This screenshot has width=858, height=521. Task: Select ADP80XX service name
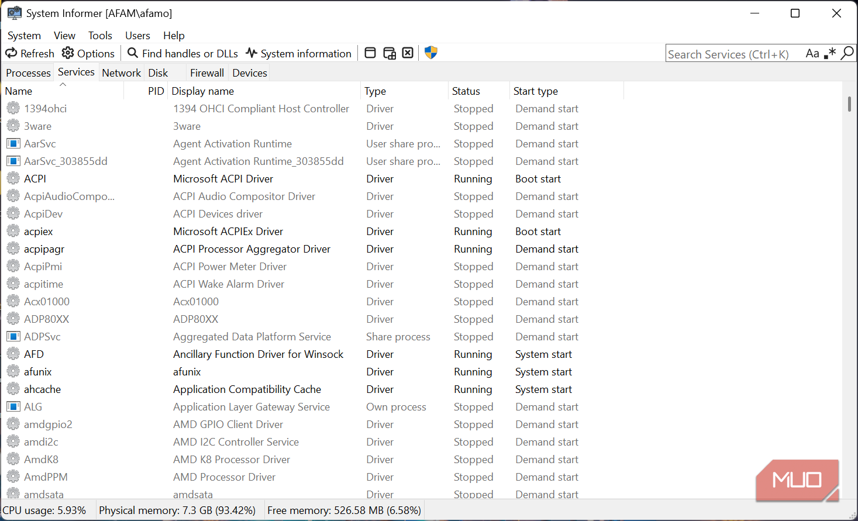(47, 319)
